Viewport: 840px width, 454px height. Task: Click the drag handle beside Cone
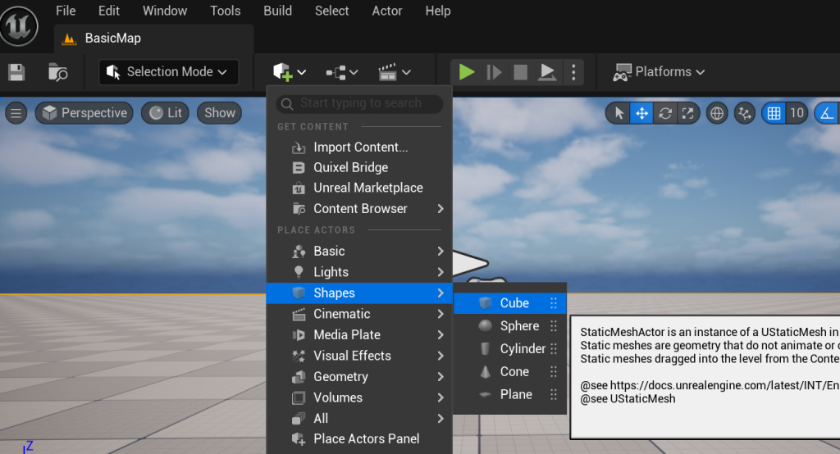point(554,371)
